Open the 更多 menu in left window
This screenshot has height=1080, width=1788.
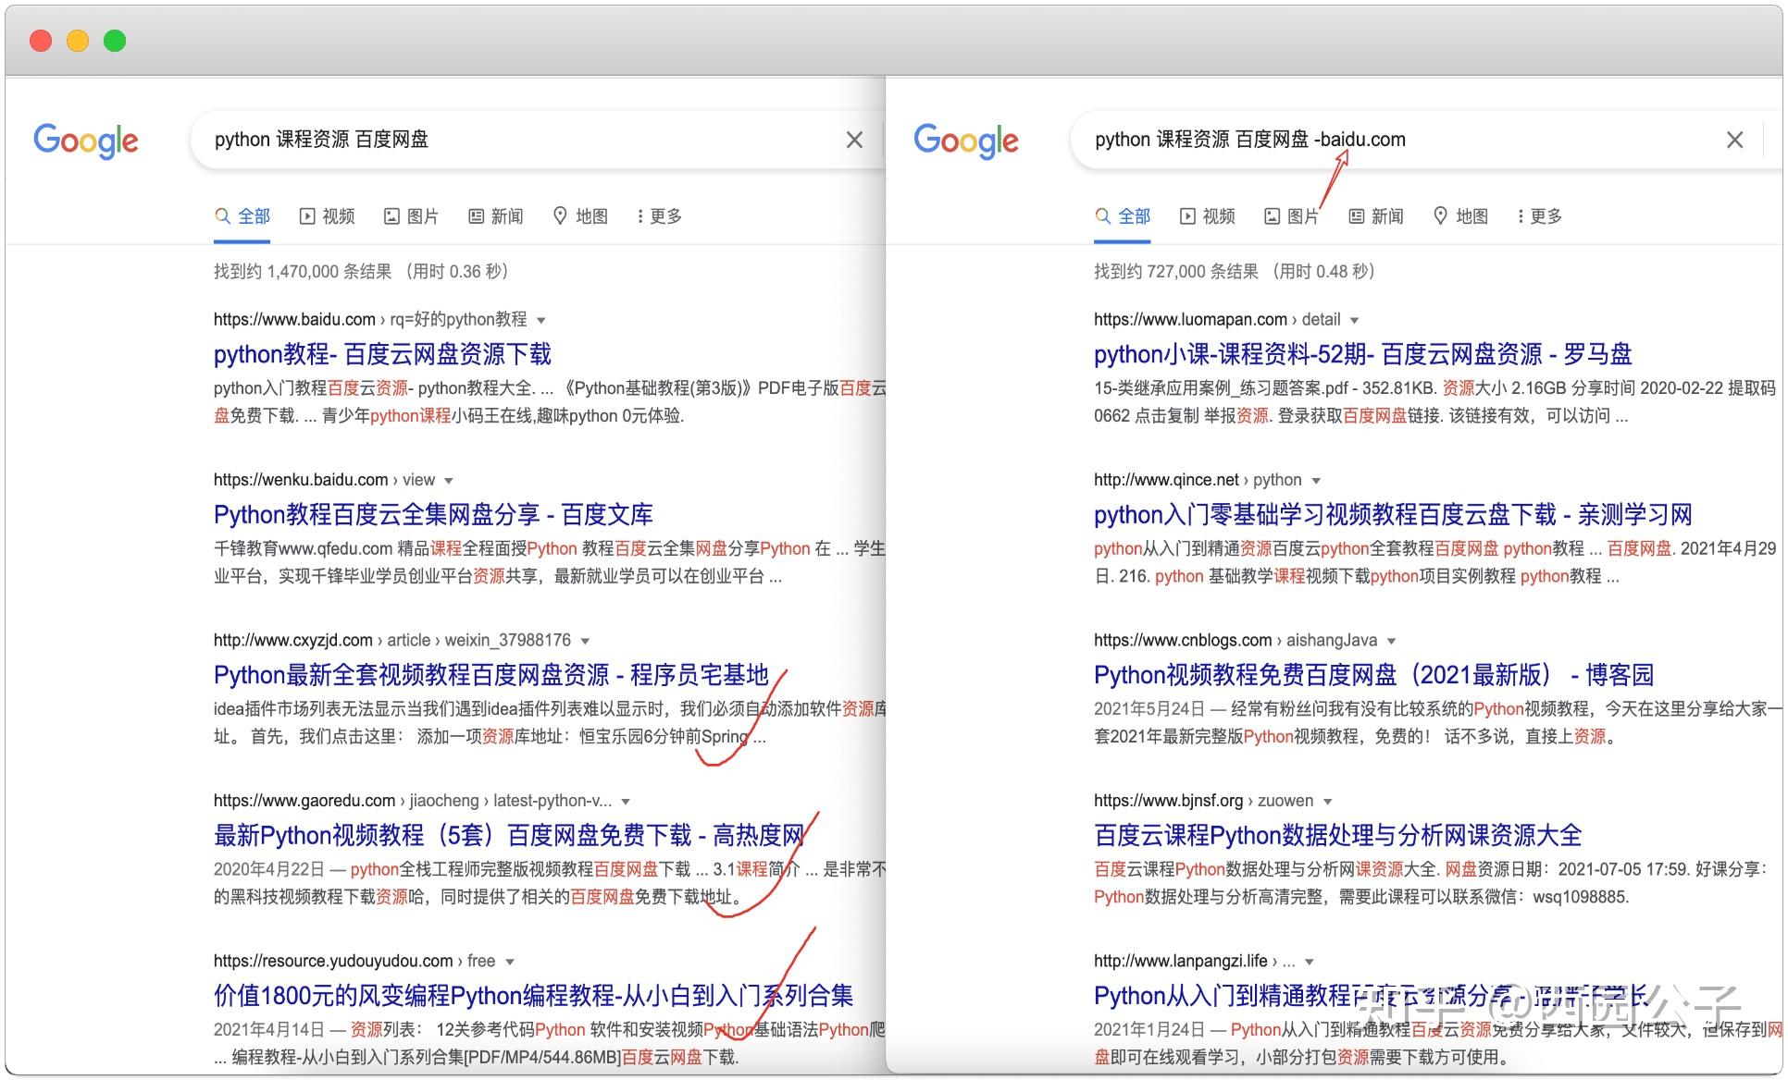(660, 216)
